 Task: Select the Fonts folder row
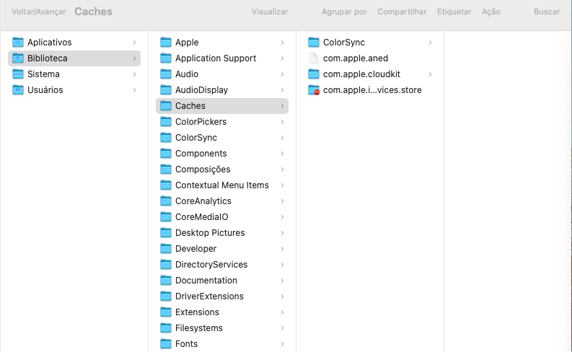point(222,344)
